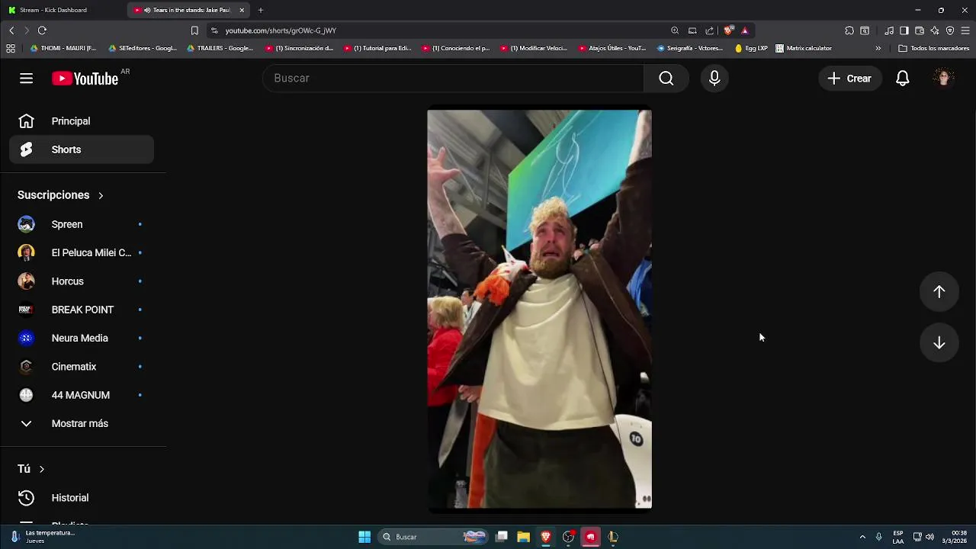Expand Mostrar más subscriptions
The image size is (976, 549).
tap(82, 424)
